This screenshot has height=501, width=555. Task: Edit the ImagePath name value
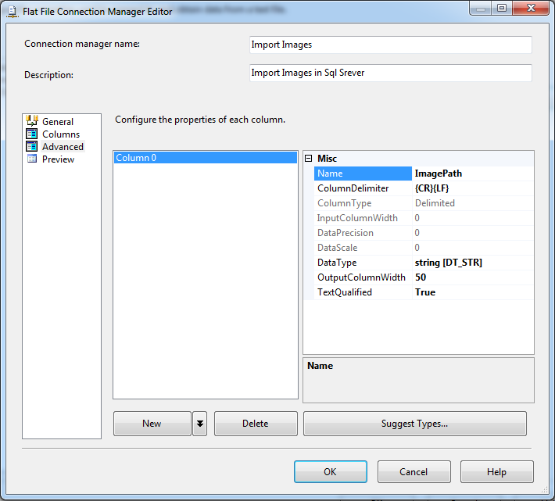[x=472, y=174]
